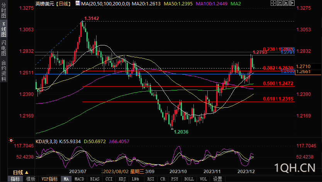Image resolution: width=322 pixels, height=182 pixels.
Task: Select the CCI indicator
Action: click(x=109, y=179)
